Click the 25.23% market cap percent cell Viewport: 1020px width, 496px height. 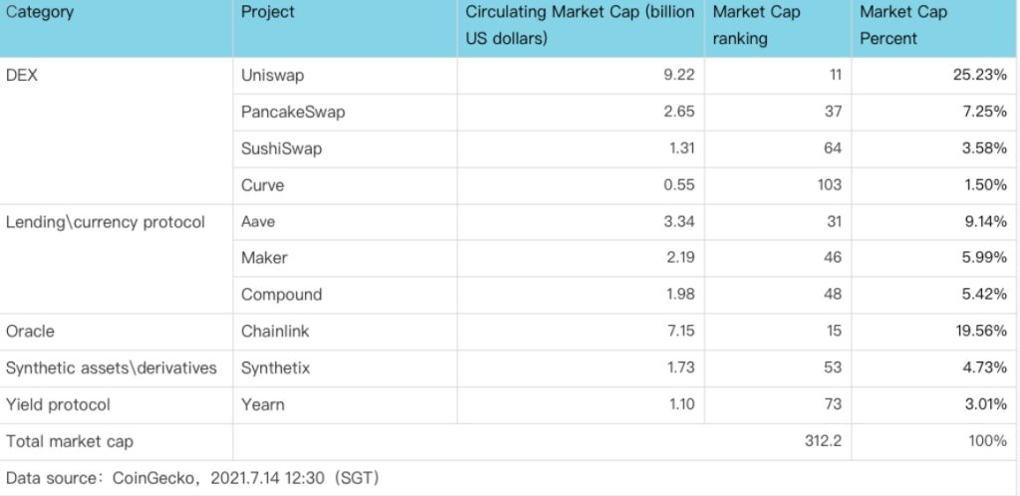pos(980,75)
